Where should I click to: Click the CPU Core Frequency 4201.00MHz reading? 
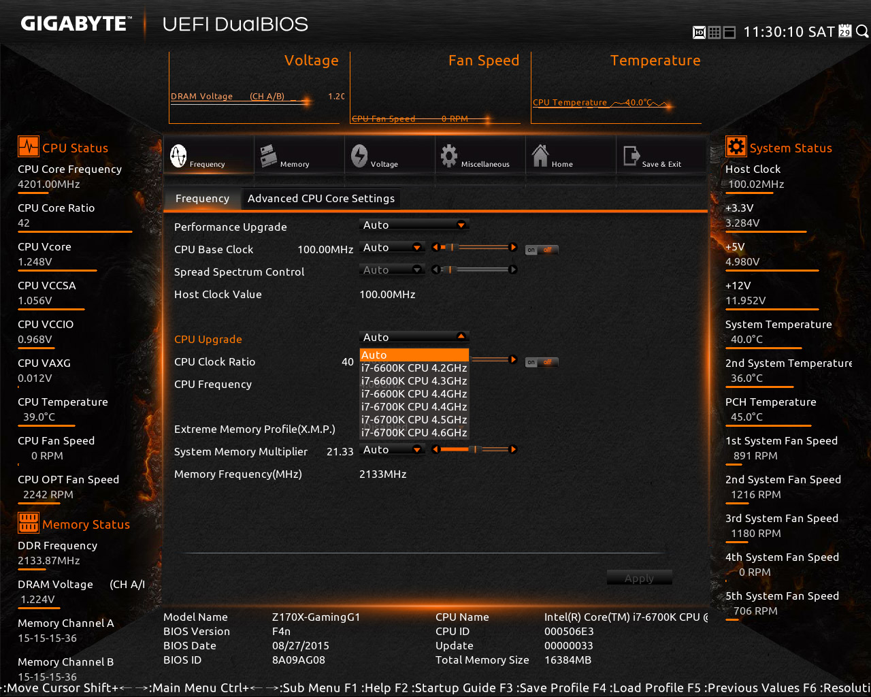pos(49,184)
